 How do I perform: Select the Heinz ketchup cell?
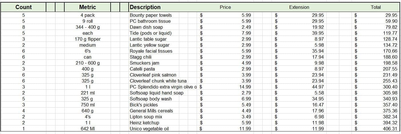144,123
